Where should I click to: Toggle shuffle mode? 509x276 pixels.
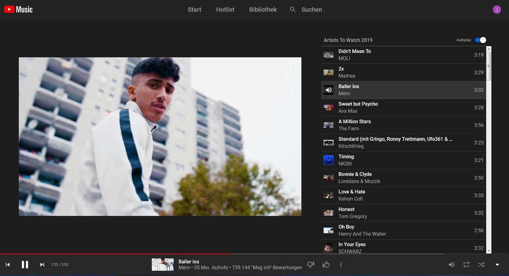[481, 265]
